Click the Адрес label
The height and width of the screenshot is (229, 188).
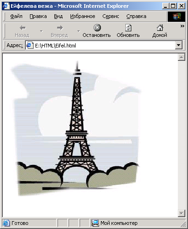coord(15,46)
